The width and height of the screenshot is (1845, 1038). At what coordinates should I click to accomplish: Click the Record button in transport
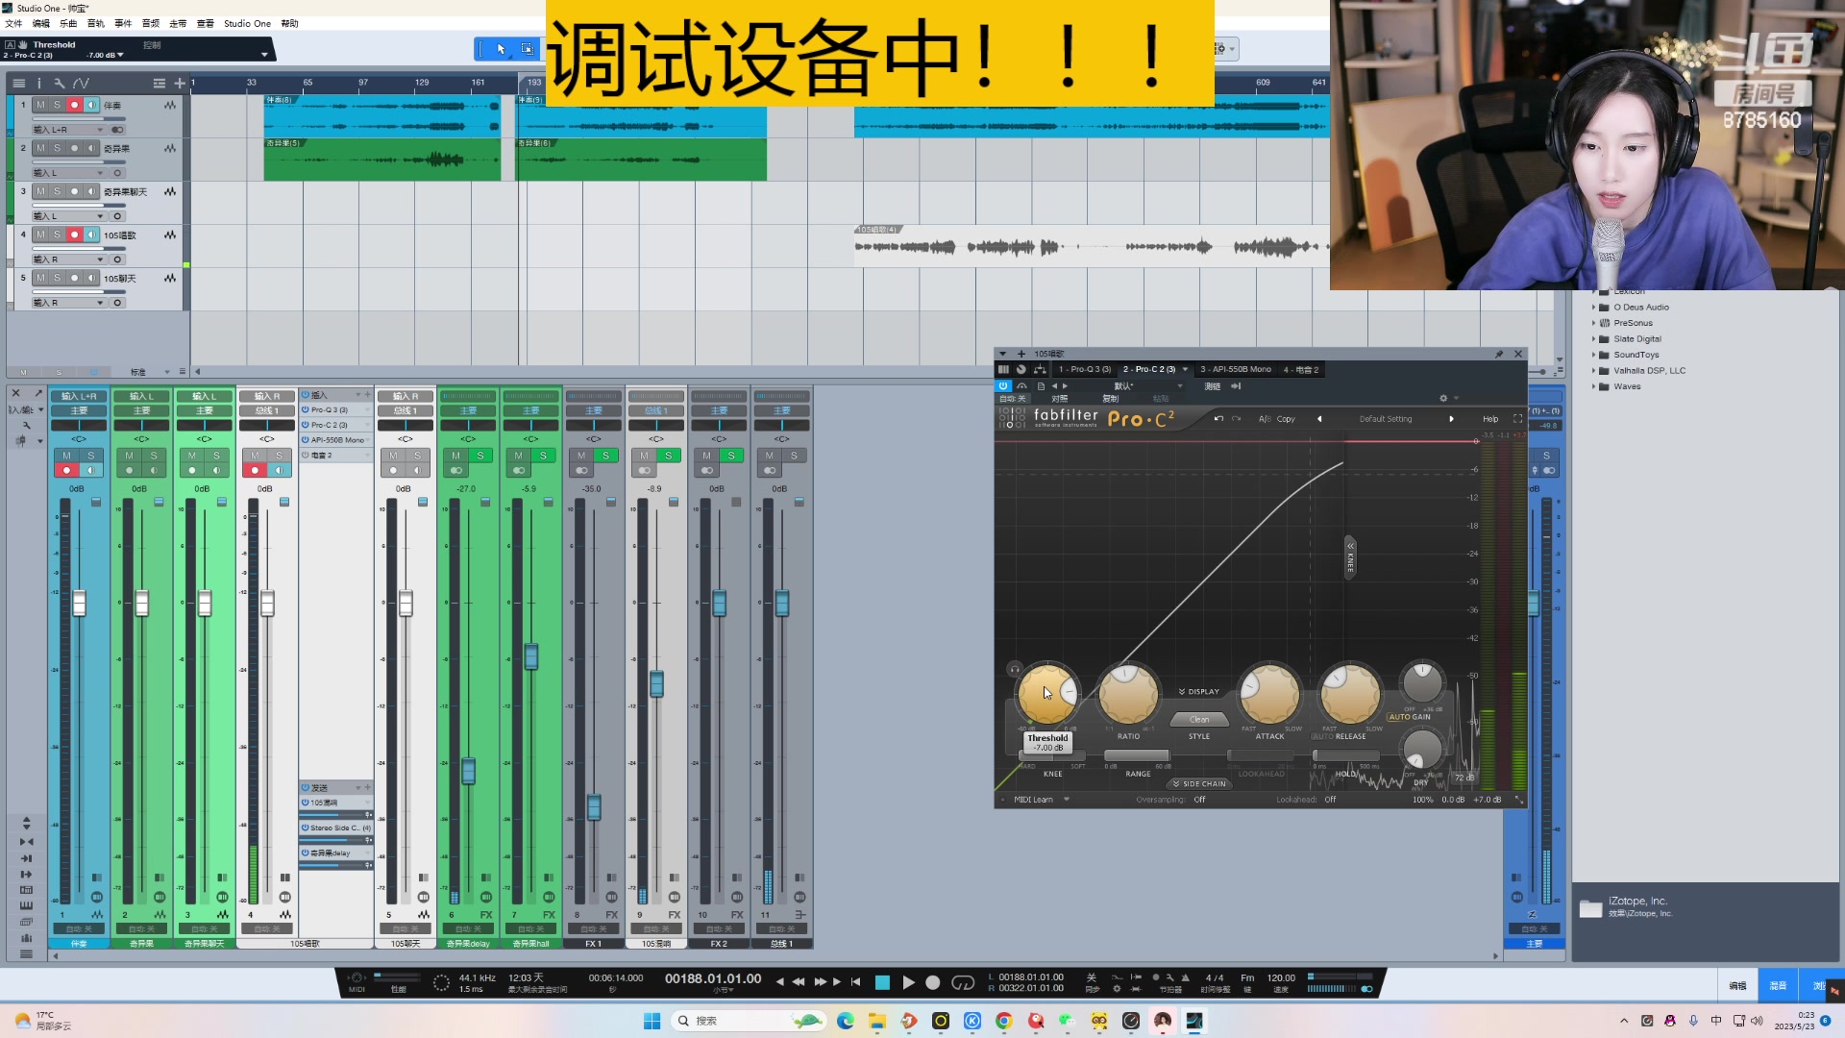point(932,982)
